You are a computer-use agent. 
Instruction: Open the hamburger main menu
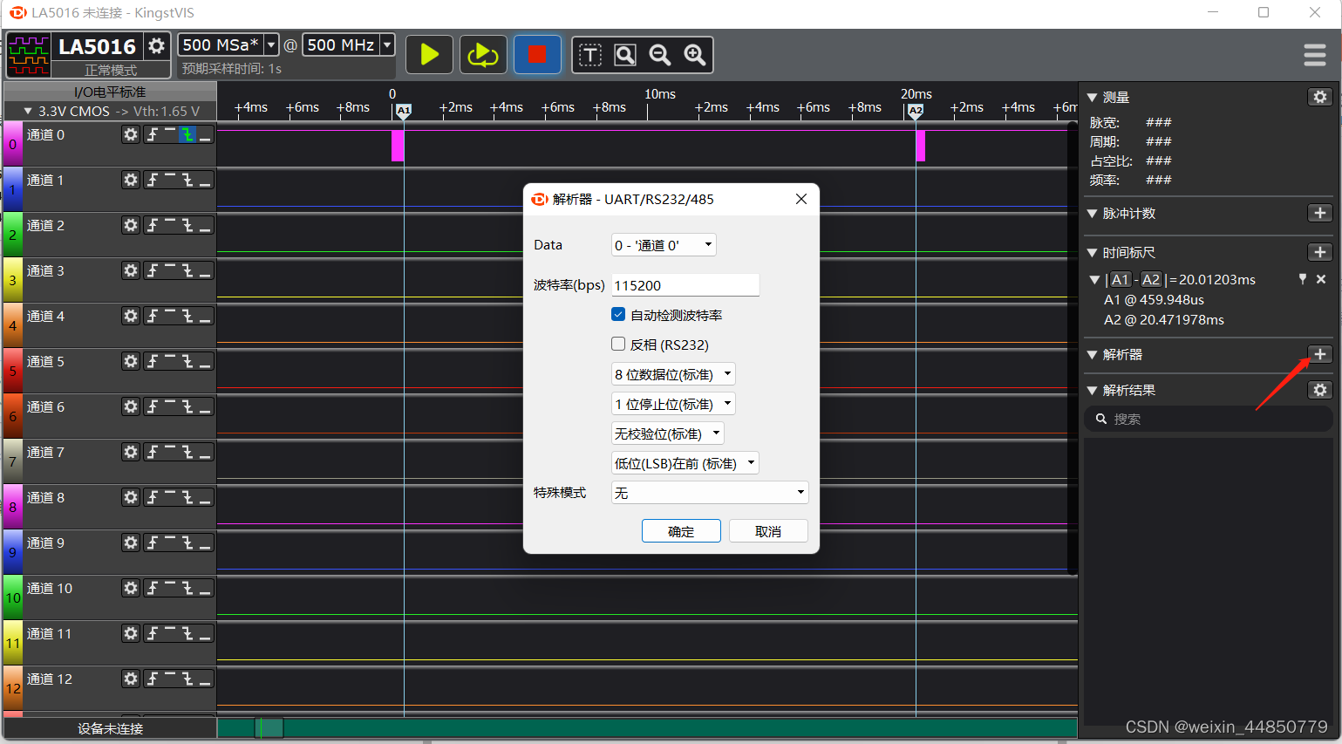(1315, 55)
